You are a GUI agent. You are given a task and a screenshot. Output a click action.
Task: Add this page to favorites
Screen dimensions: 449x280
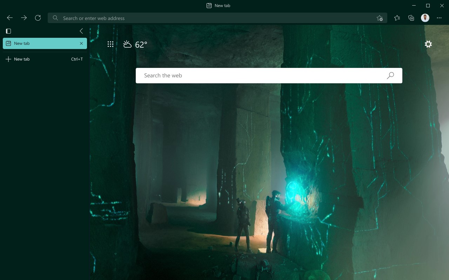tap(380, 18)
